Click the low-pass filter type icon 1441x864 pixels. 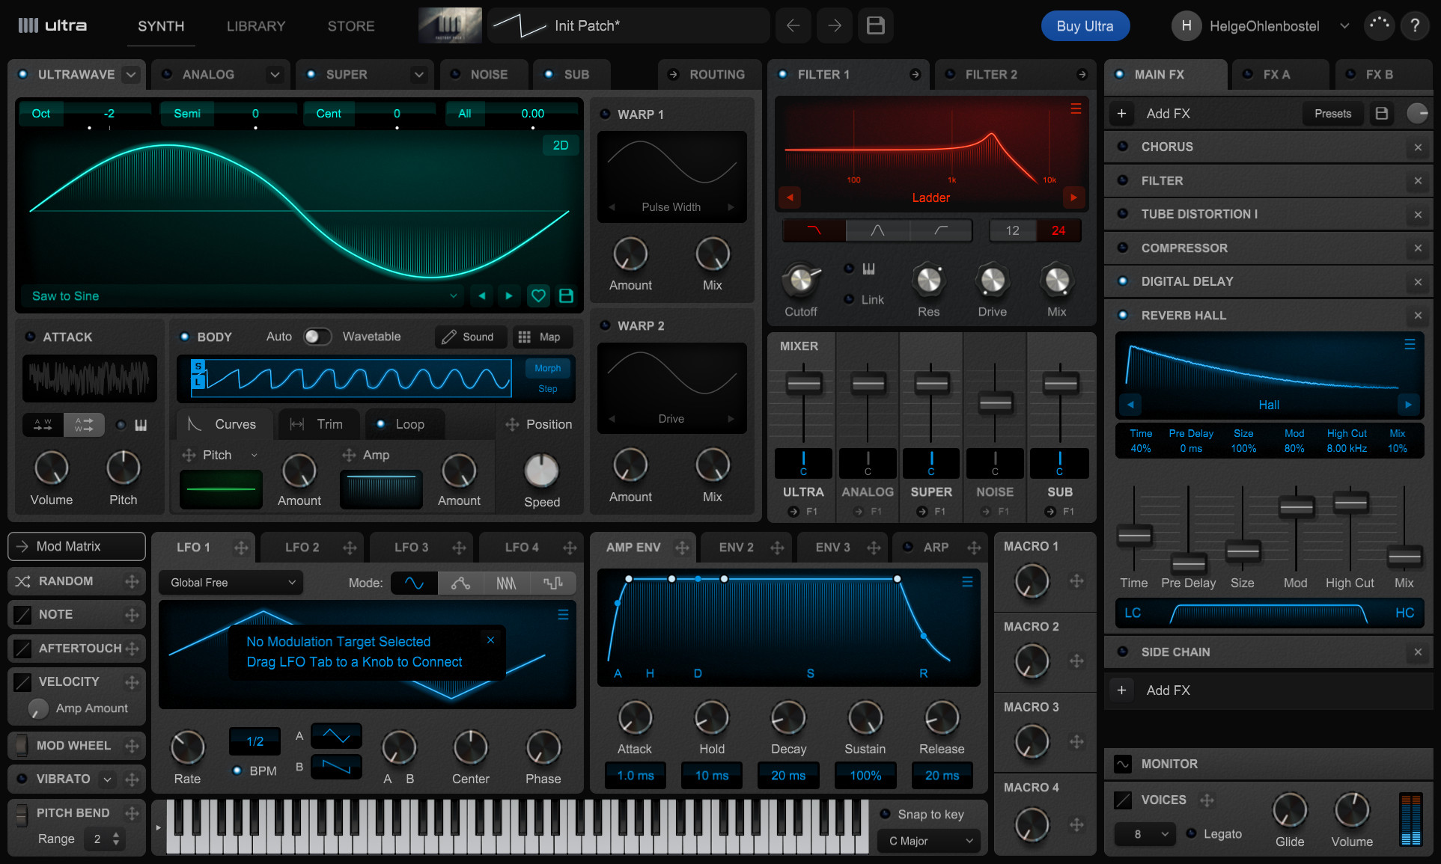click(x=814, y=230)
